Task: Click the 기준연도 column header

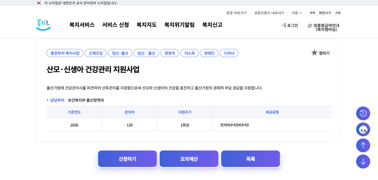Action: coord(74,112)
